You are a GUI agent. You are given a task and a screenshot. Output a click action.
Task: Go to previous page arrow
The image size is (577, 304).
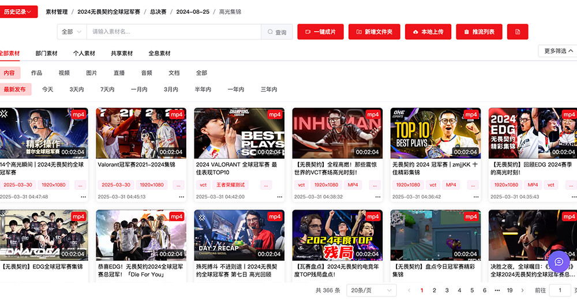[409, 290]
